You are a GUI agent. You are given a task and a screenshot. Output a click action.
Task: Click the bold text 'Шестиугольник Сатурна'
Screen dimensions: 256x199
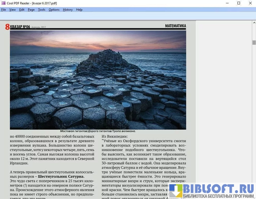[61, 177]
